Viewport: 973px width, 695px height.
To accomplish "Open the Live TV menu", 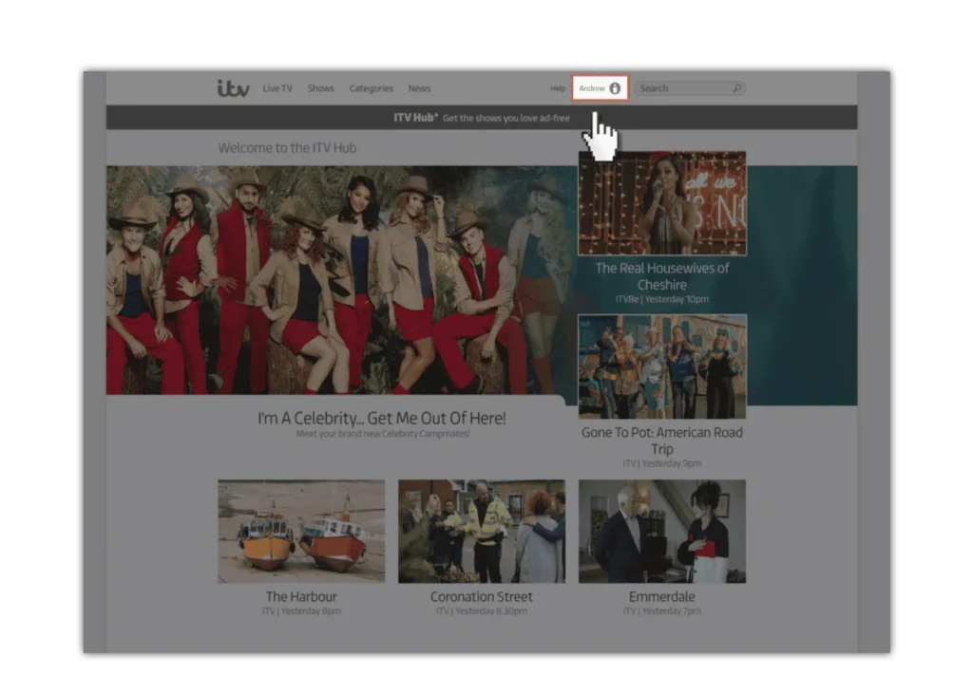I will [x=277, y=88].
